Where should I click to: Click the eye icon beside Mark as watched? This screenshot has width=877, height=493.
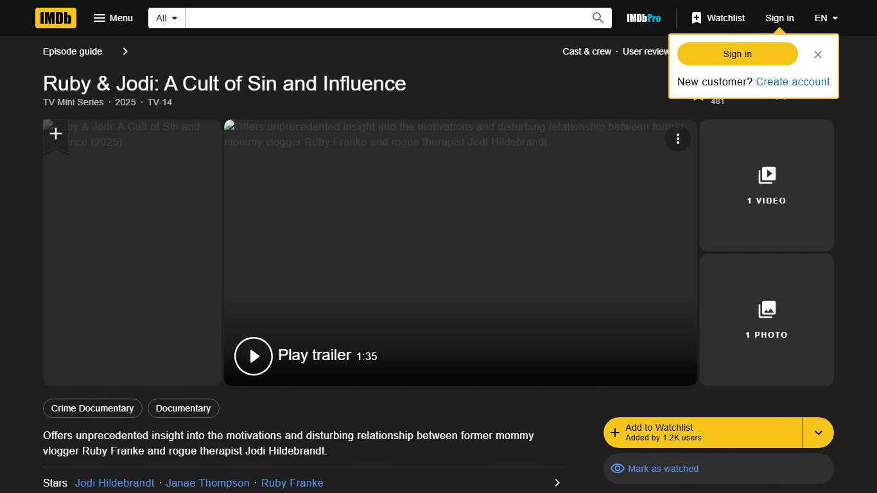coord(618,469)
